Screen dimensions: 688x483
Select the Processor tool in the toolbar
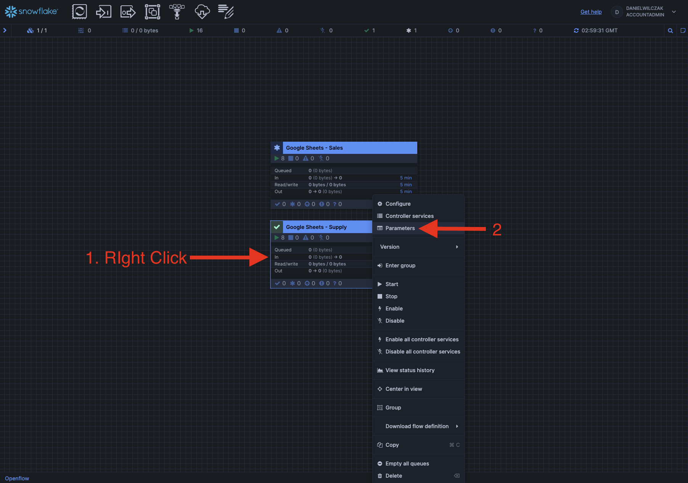[79, 12]
